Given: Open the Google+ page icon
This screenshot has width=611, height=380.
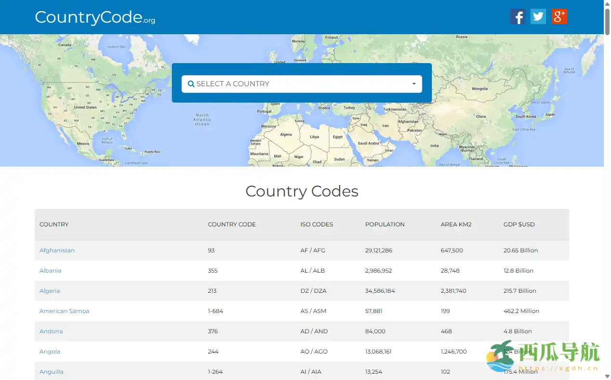Looking at the screenshot, I should pyautogui.click(x=559, y=16).
